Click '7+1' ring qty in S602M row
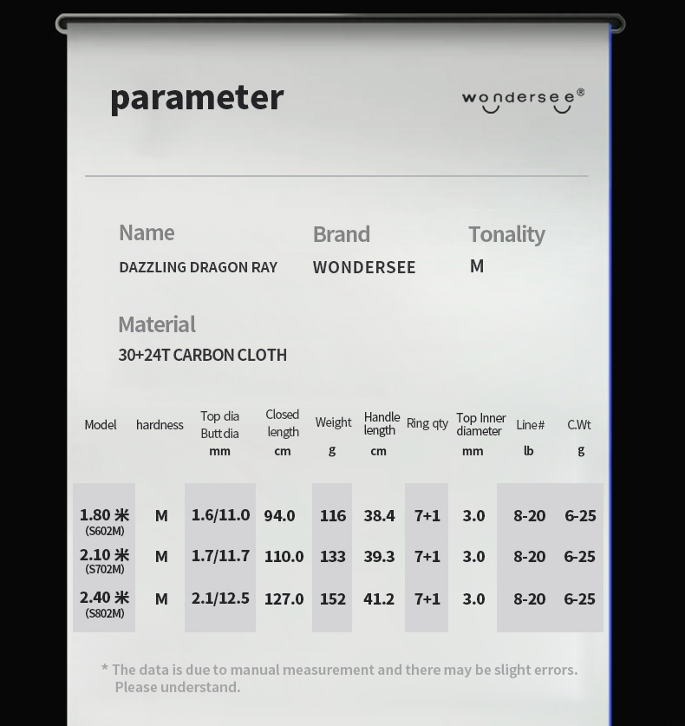Image resolution: width=685 pixels, height=726 pixels. (427, 516)
